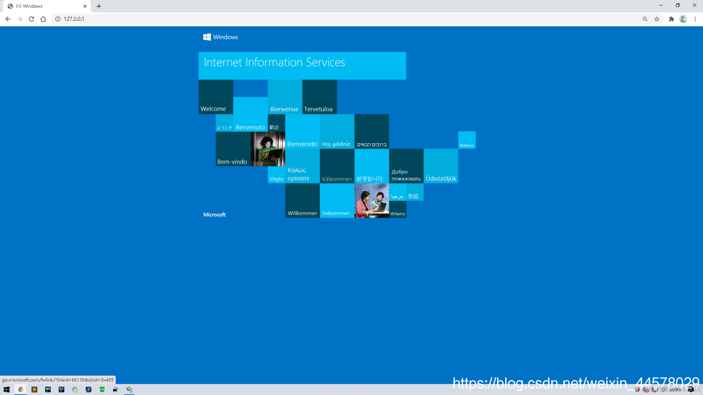This screenshot has height=395, width=703.
Task: Open the Chrome three-dot menu
Action: 695,19
